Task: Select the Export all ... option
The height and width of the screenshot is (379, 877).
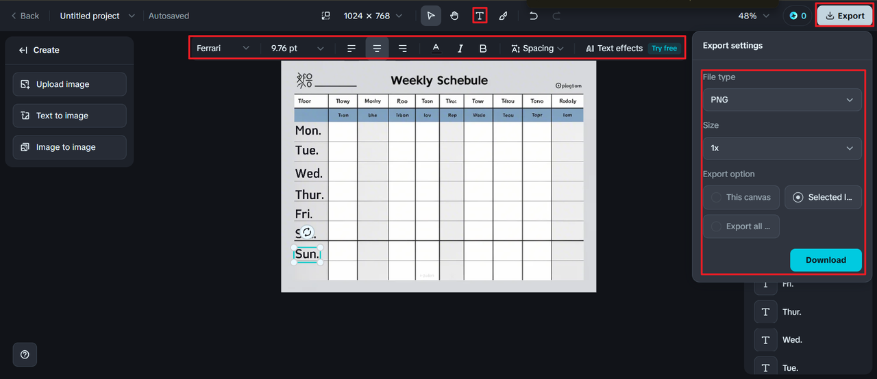Action: (741, 226)
